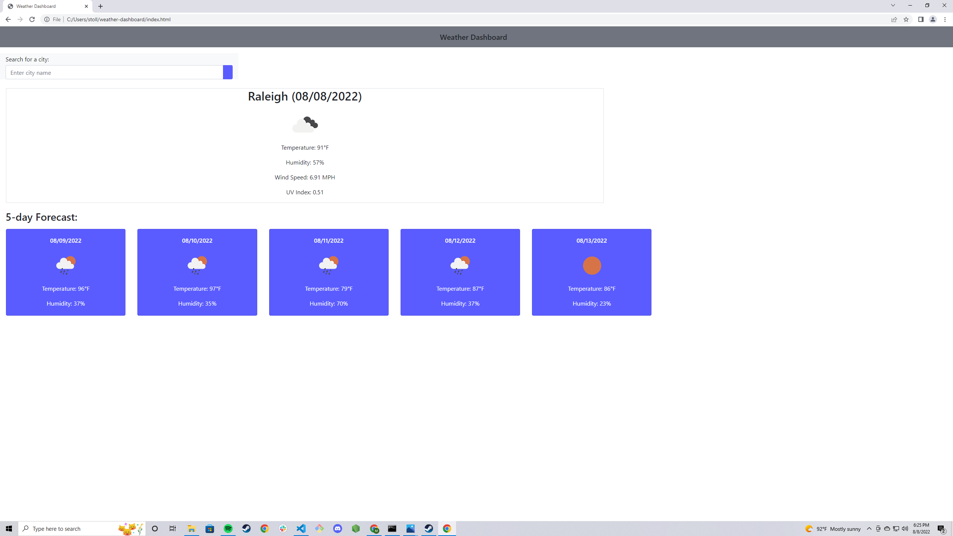Bookmark the page using the star icon

906,19
